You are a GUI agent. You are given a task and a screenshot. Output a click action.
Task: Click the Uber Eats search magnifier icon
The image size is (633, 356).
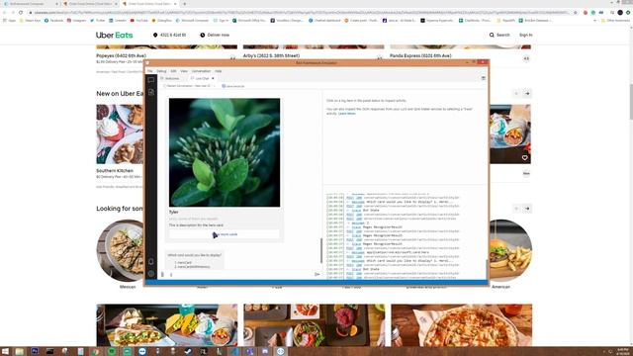pyautogui.click(x=492, y=36)
